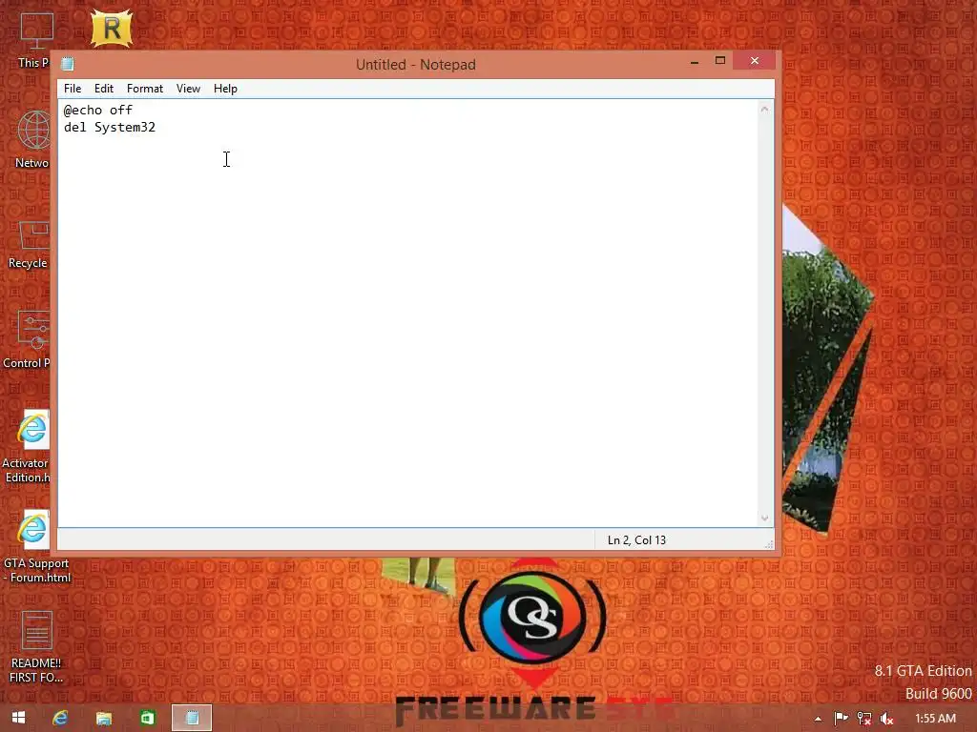This screenshot has height=732, width=977.
Task: Click the 'Ln 2, Col 13' status bar entry
Action: 636,540
